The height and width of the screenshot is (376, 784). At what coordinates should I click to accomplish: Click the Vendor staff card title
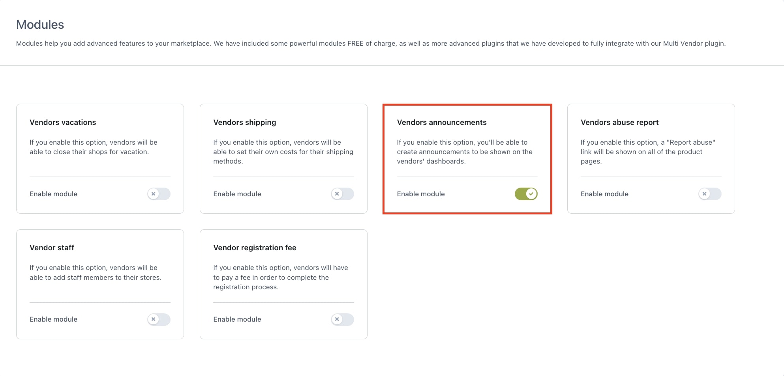tap(52, 248)
